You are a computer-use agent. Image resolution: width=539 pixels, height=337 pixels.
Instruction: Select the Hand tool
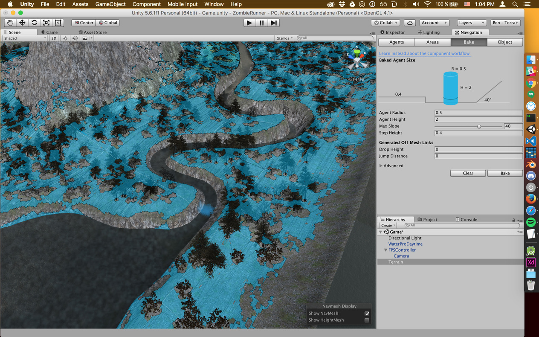(x=10, y=22)
